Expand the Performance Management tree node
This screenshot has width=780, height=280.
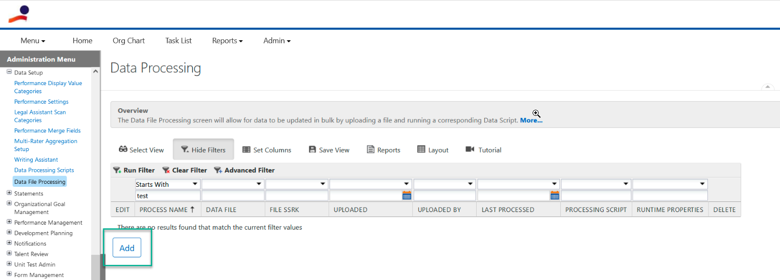(9, 222)
